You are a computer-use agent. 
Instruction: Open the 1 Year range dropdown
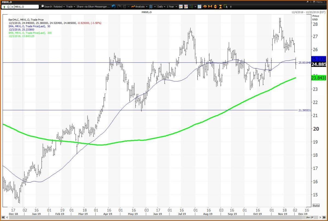tap(172, 6)
